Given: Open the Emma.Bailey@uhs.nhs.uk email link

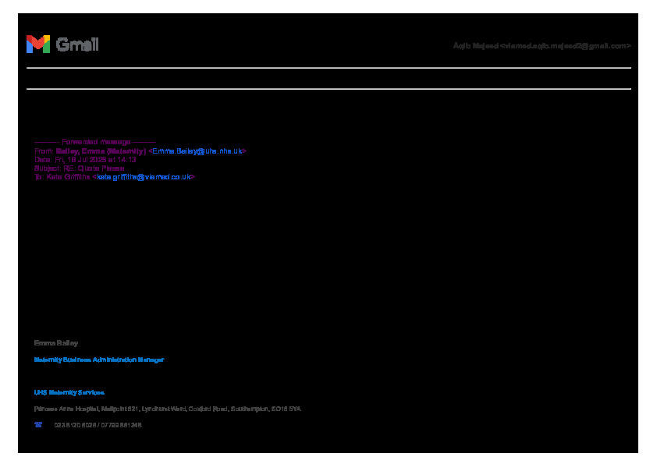Looking at the screenshot, I should point(197,151).
